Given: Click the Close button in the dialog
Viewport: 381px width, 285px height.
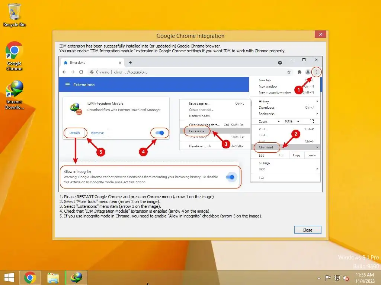Looking at the screenshot, I should [308, 230].
